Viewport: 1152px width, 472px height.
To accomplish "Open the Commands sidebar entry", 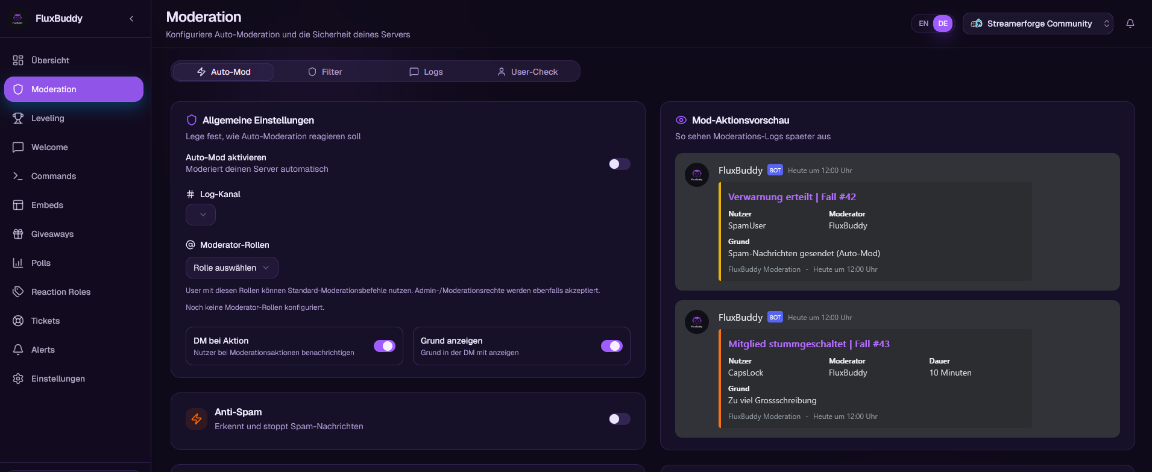I will 74,176.
